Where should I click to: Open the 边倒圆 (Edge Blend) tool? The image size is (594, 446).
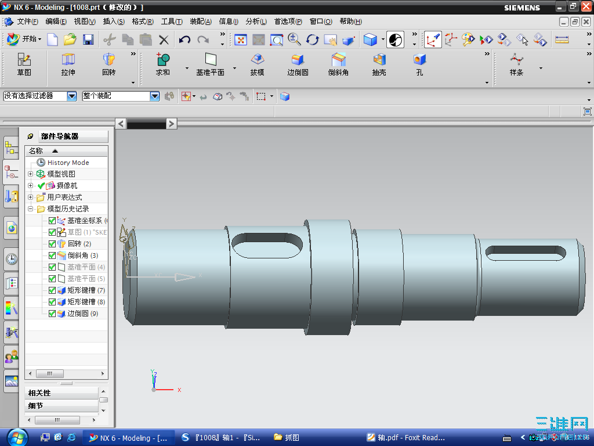click(x=298, y=60)
